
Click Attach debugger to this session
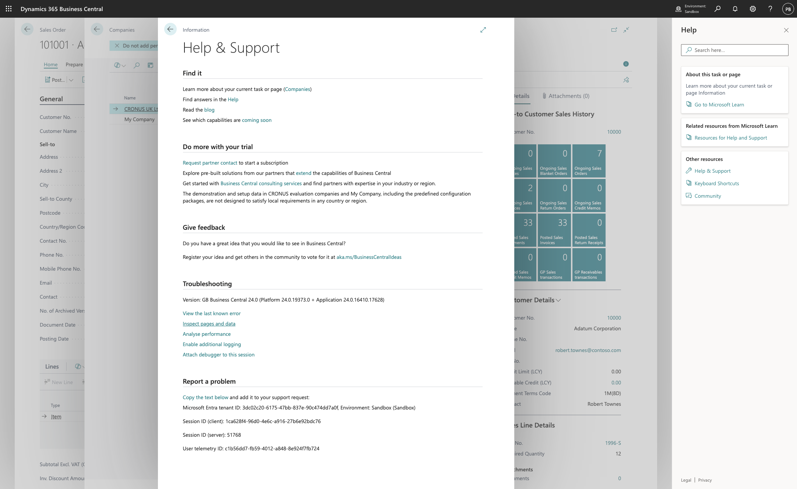(x=219, y=355)
